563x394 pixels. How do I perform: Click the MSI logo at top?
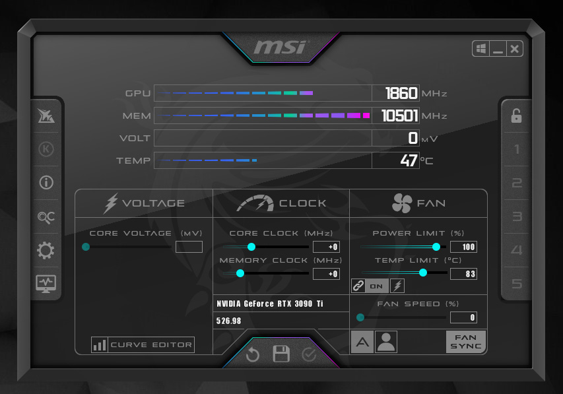coord(281,48)
